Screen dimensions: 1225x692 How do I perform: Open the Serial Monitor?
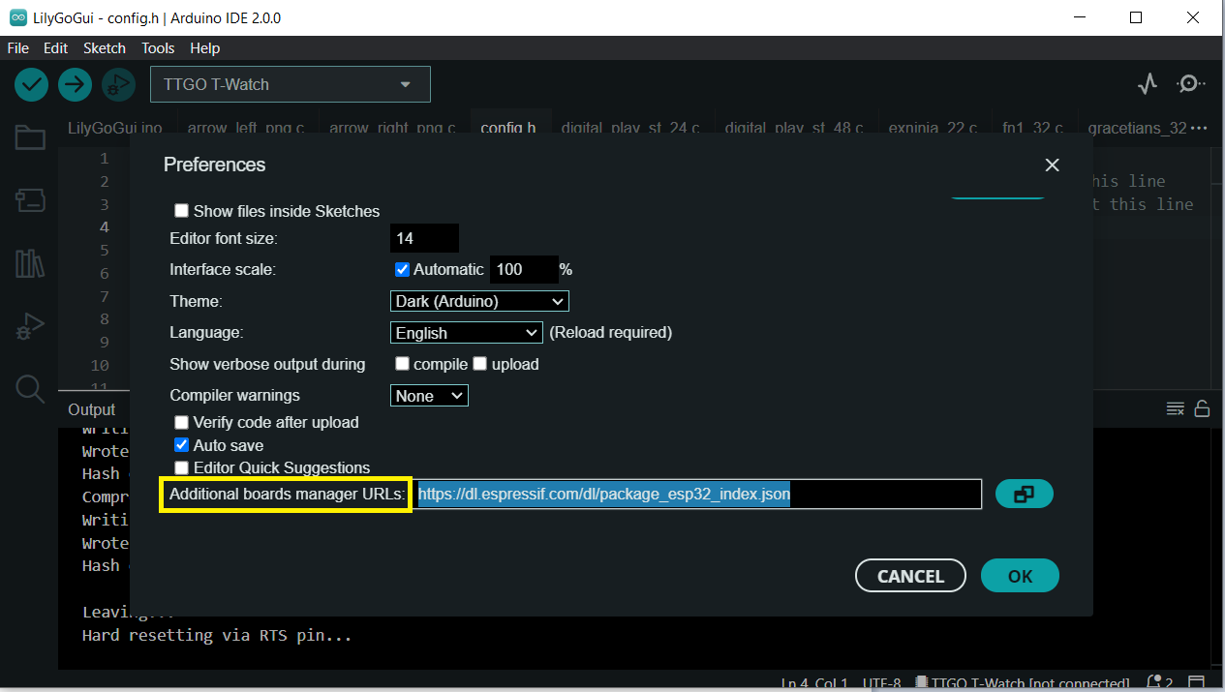point(1190,84)
